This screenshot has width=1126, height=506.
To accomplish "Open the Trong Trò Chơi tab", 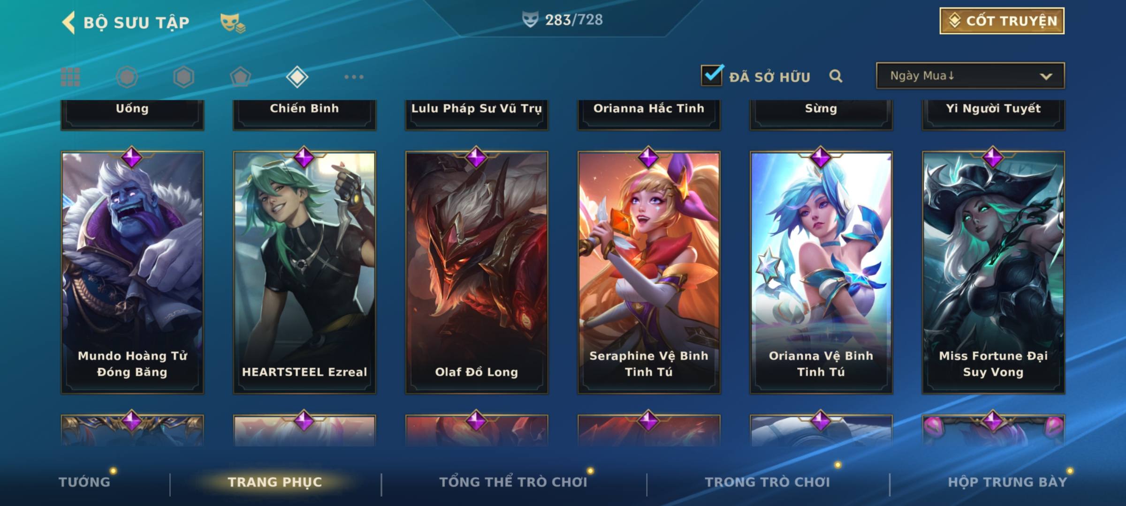I will click(x=768, y=482).
